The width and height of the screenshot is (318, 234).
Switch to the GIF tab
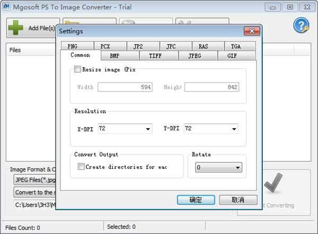pos(237,56)
